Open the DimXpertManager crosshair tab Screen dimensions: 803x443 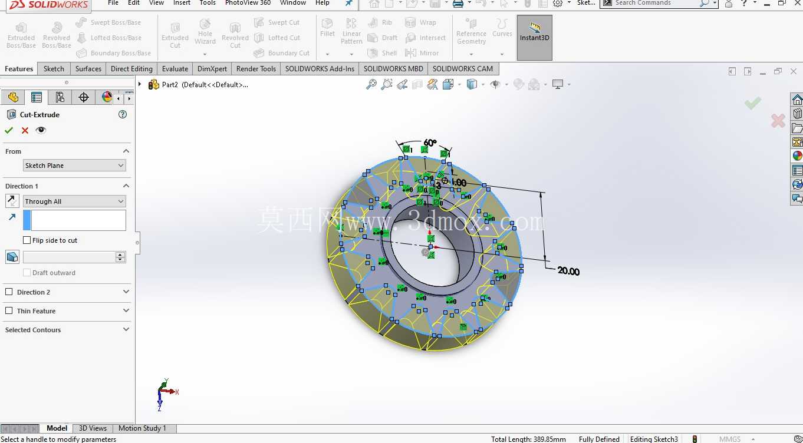[x=84, y=97]
